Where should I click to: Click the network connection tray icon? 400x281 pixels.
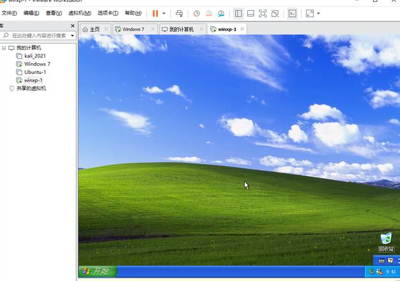point(372,272)
